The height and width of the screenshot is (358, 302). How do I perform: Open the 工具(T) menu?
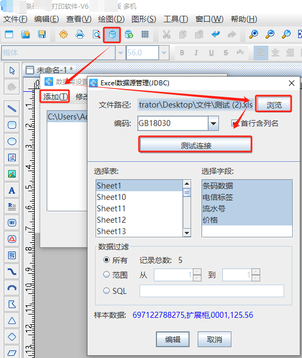175,19
